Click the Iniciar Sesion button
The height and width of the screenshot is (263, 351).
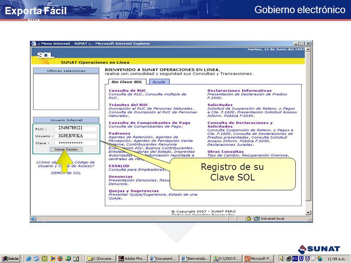pos(66,149)
